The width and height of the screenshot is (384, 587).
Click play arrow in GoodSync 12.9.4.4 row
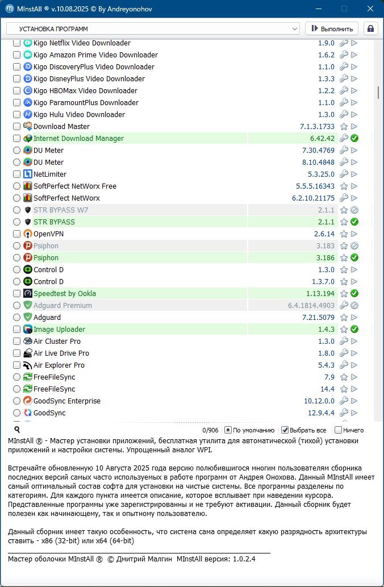(354, 413)
